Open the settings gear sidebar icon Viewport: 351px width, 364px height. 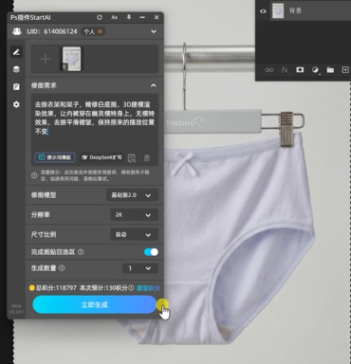(x=16, y=104)
